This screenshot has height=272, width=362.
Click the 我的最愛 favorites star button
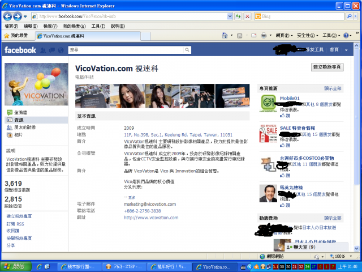(16, 36)
